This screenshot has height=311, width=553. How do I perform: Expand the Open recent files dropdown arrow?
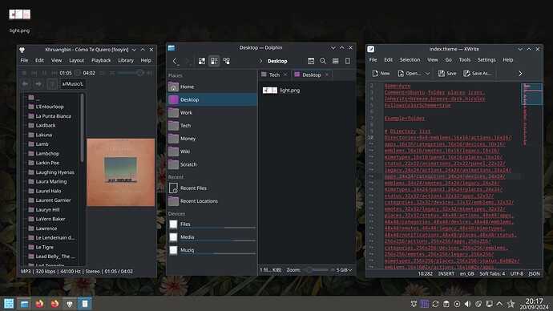(427, 74)
